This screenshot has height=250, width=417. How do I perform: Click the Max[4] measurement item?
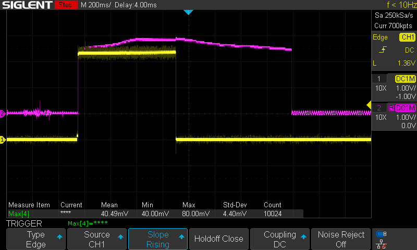(x=19, y=214)
